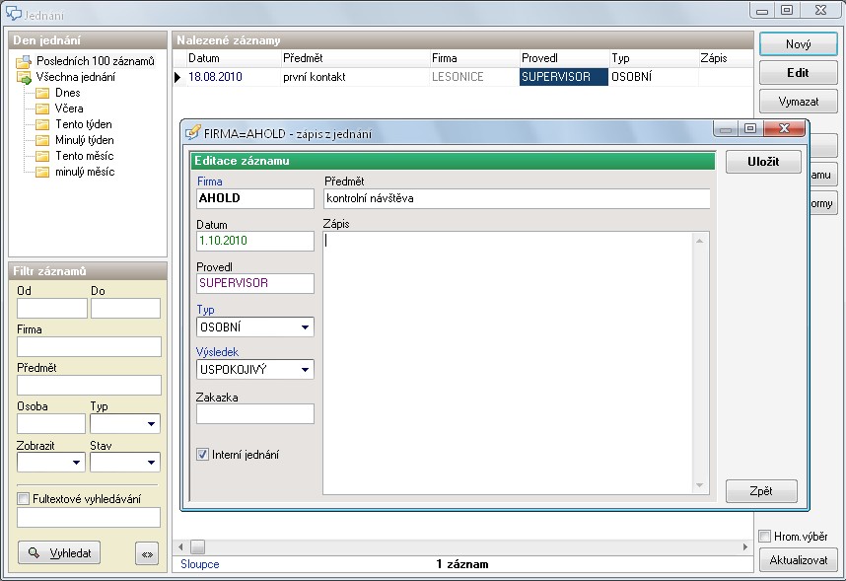Click into the Zápis text area
846x581 pixels.
508,363
